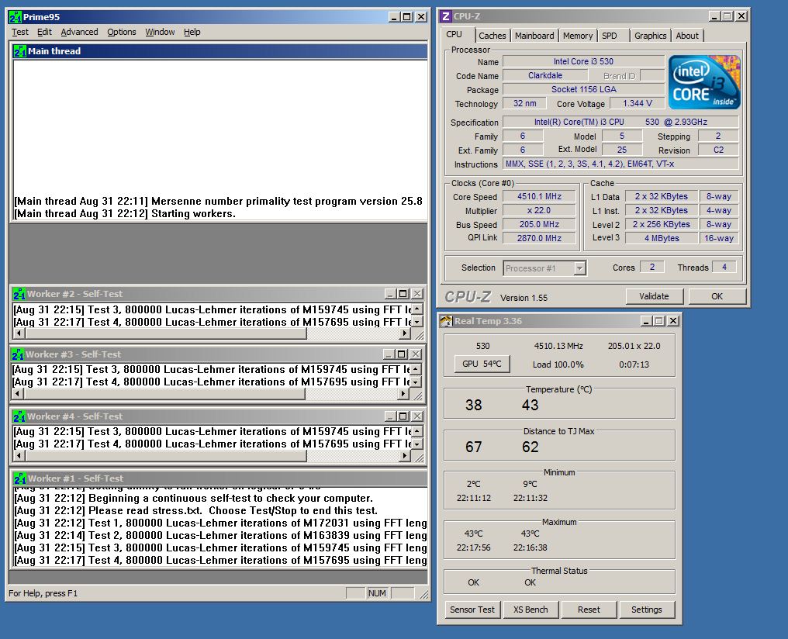Click the Real Temp title bar icon
This screenshot has height=639, width=788.
tap(446, 321)
